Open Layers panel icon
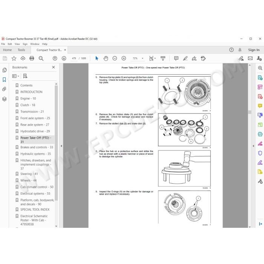Image resolution: width=264 pixels, height=264 pixels. click(x=5, y=99)
